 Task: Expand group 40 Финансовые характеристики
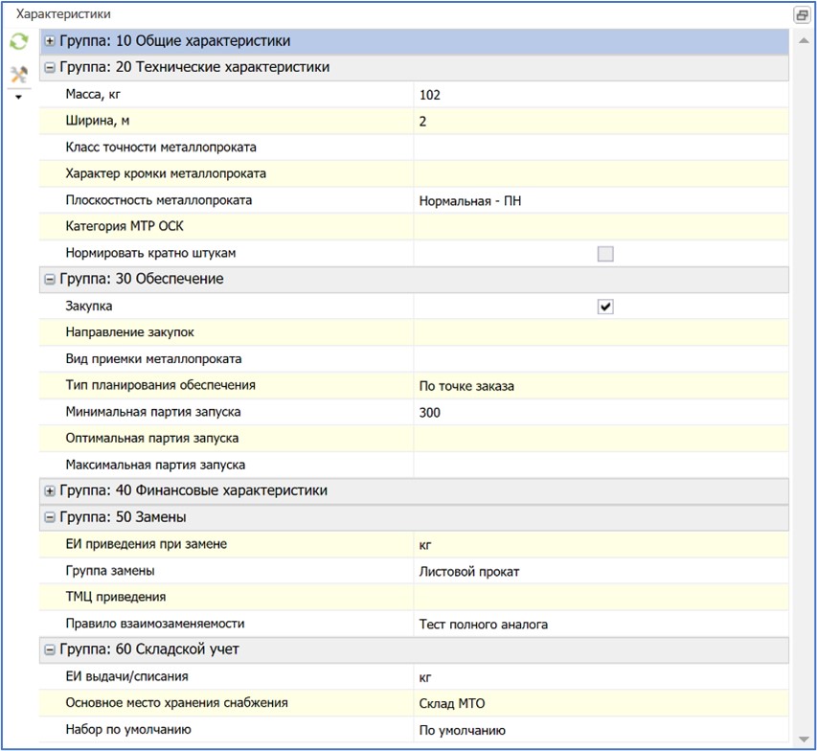pyautogui.click(x=50, y=491)
